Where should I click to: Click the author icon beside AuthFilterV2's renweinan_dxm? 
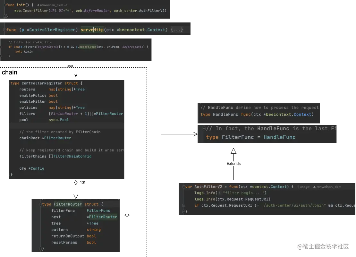tap(314, 187)
